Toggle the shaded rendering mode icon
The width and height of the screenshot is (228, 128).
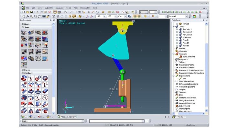click(x=70, y=16)
